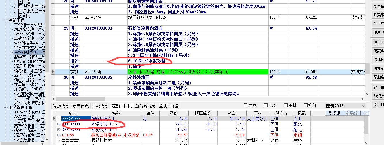Click the 设超高 button
Image resolution: width=384 pixels, height=145 pixels.
pyautogui.click(x=378, y=77)
